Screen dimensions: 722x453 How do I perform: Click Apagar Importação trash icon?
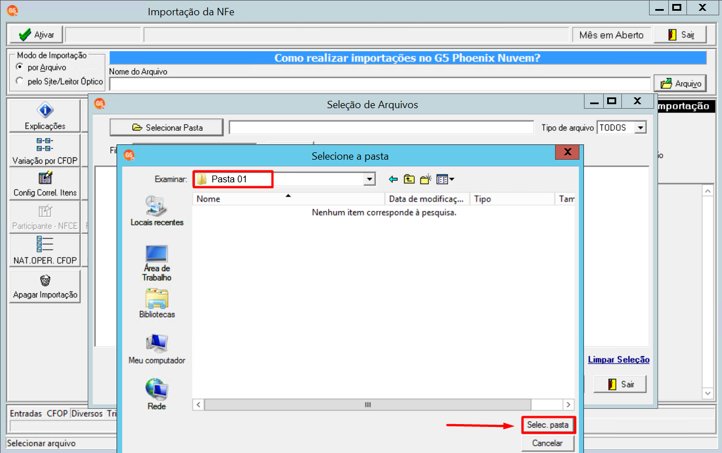click(45, 280)
